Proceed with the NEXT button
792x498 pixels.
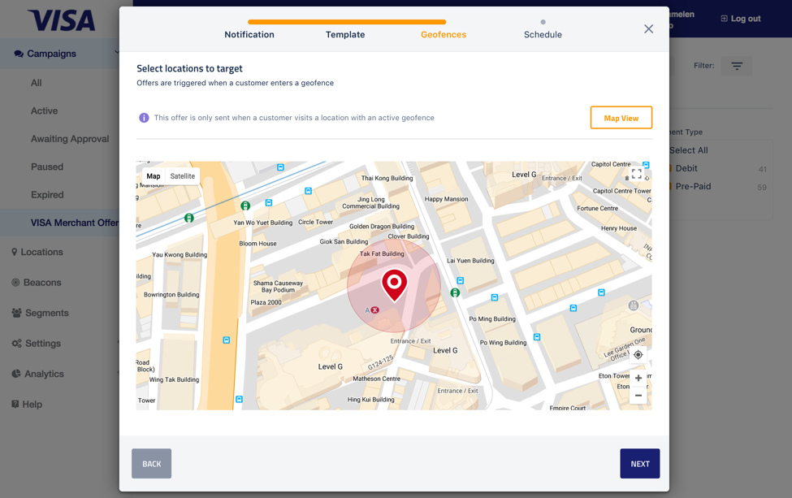pyautogui.click(x=640, y=464)
